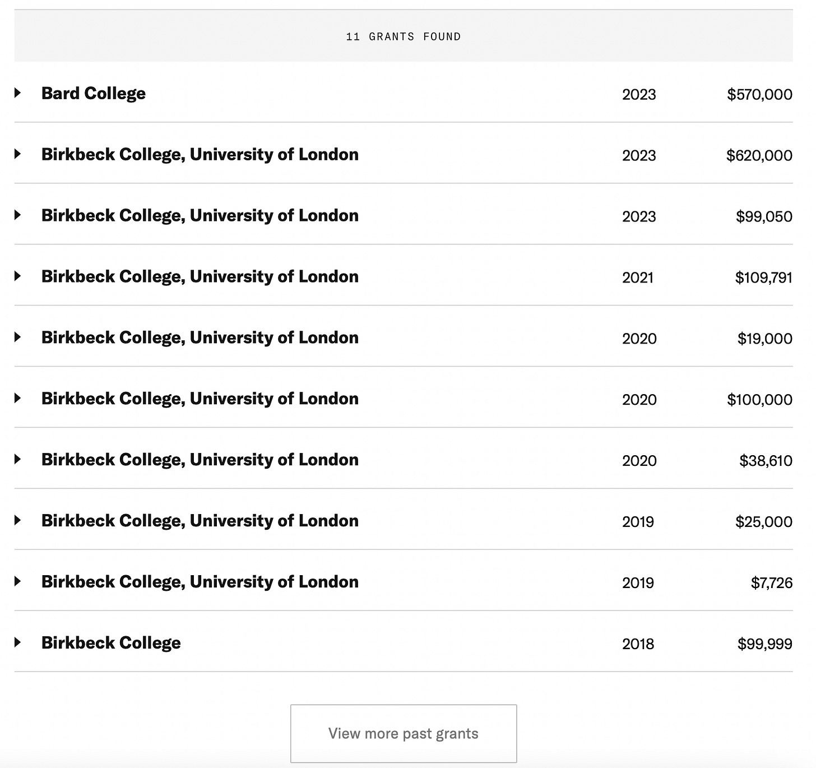Click the $570,000 amount
This screenshot has width=816, height=768.
(x=759, y=94)
